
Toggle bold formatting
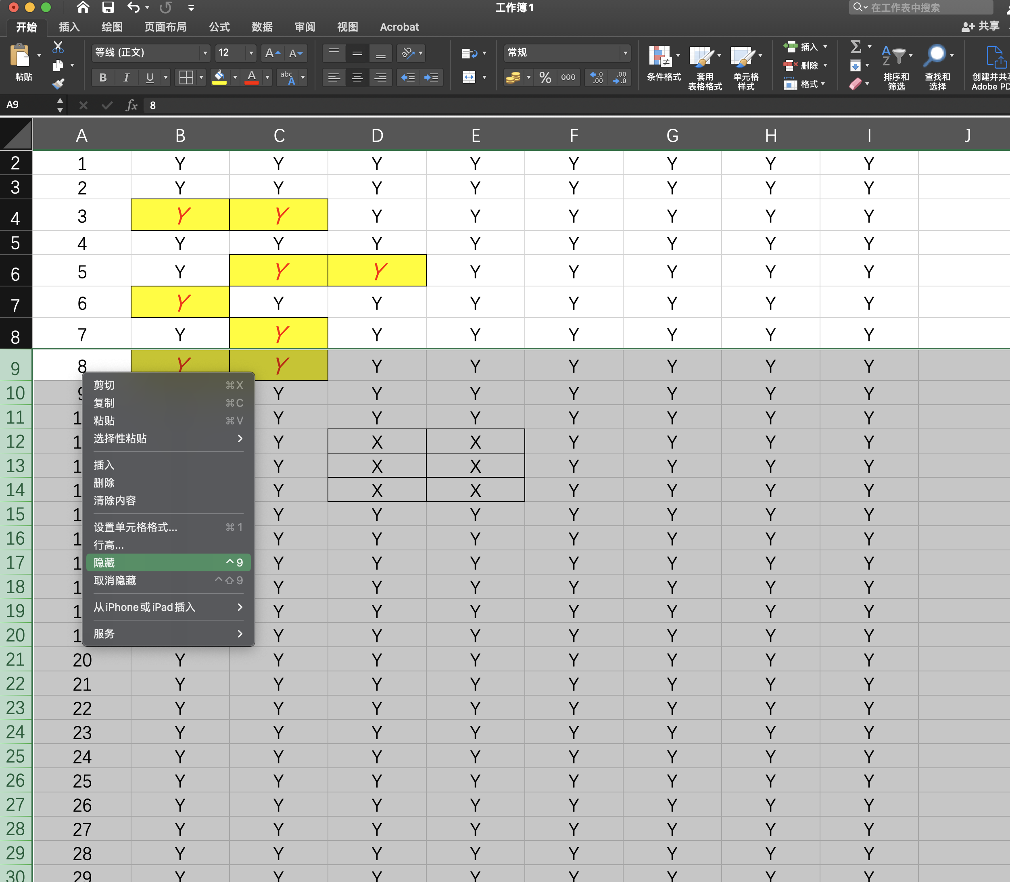(103, 77)
